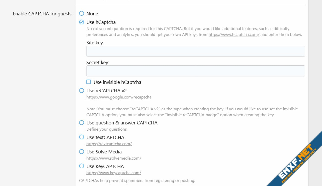Follow the keycaptcha.com link
The height and width of the screenshot is (186, 322).
click(x=114, y=173)
